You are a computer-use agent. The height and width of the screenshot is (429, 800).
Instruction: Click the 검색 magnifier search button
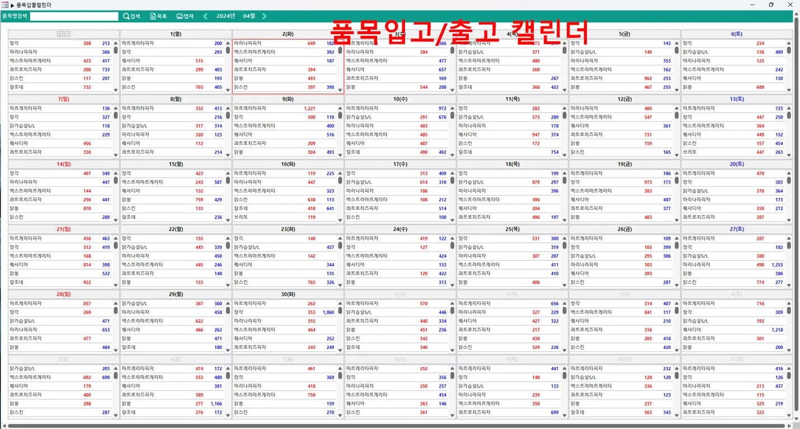131,16
